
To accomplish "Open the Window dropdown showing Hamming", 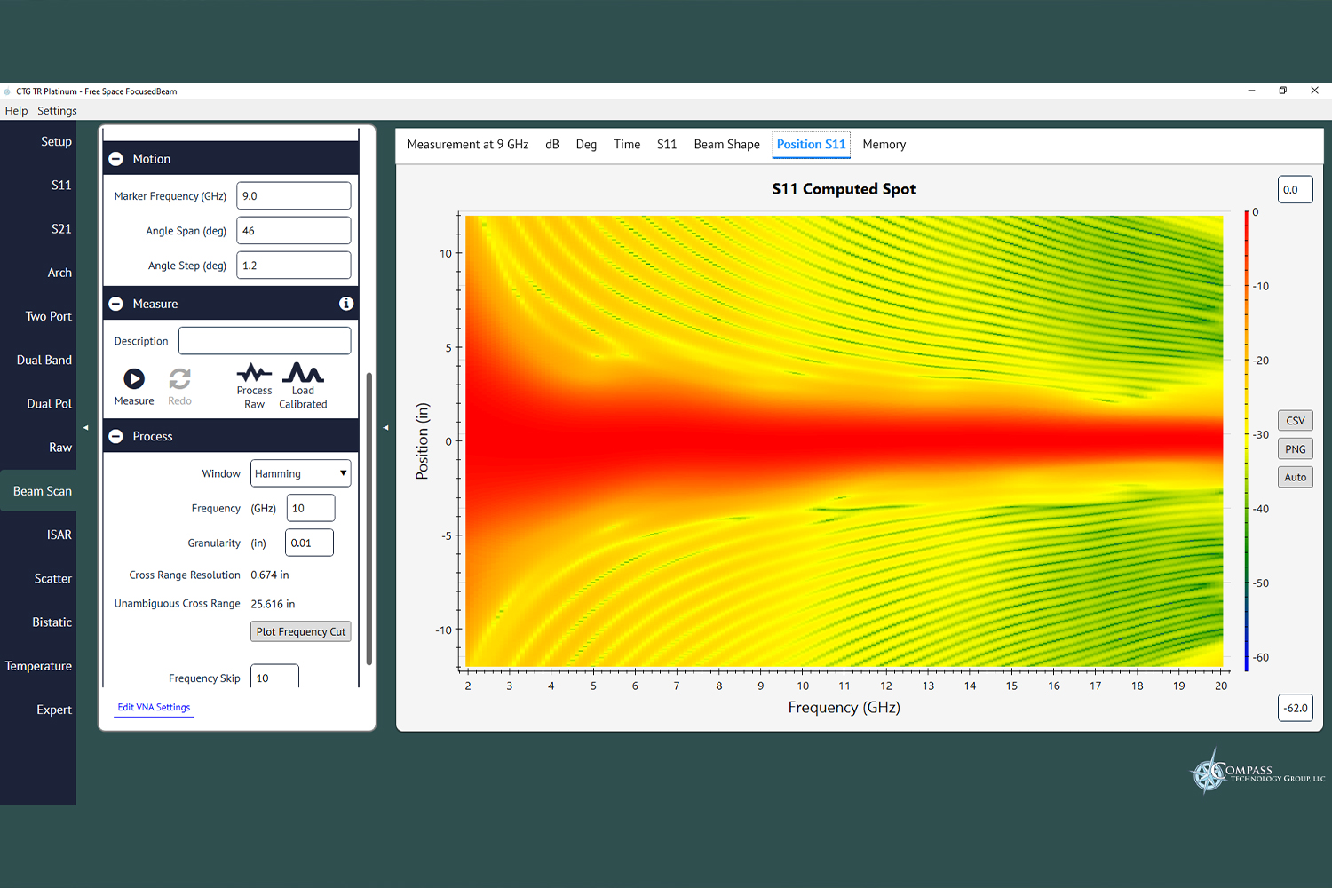I will pos(300,472).
